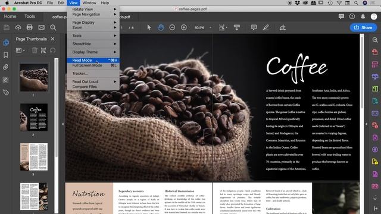Expand the Rotate View submenu
This screenshot has height=214, width=381.
[x=93, y=10]
